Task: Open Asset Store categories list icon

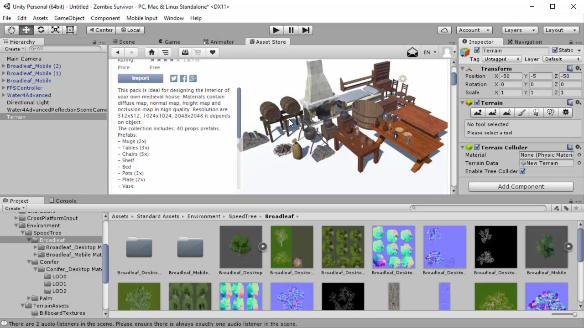Action: [x=165, y=52]
